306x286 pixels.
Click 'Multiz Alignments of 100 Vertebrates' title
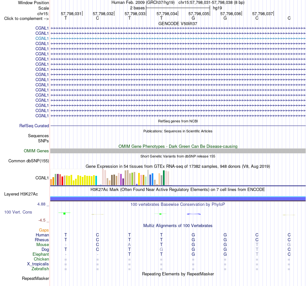178,226
